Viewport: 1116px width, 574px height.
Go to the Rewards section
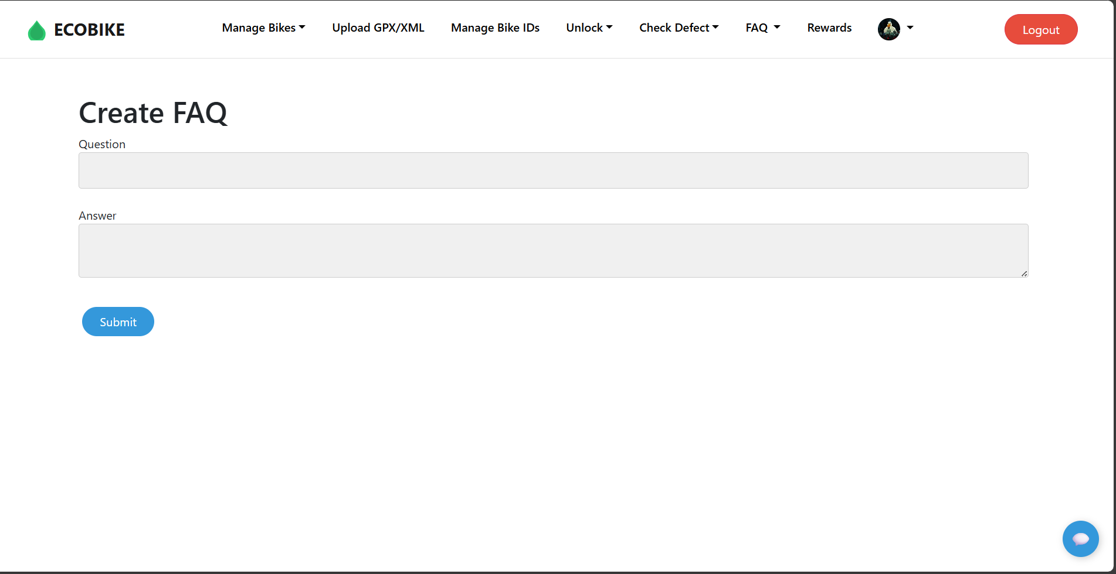click(829, 28)
